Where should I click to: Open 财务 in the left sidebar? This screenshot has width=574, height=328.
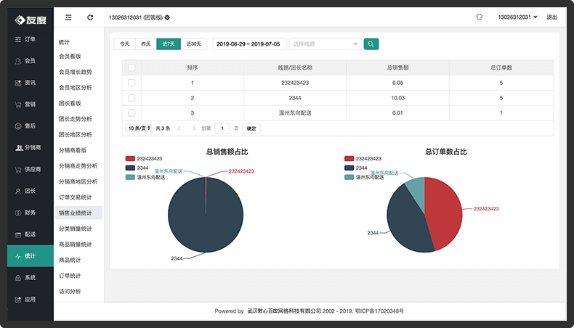(31, 213)
